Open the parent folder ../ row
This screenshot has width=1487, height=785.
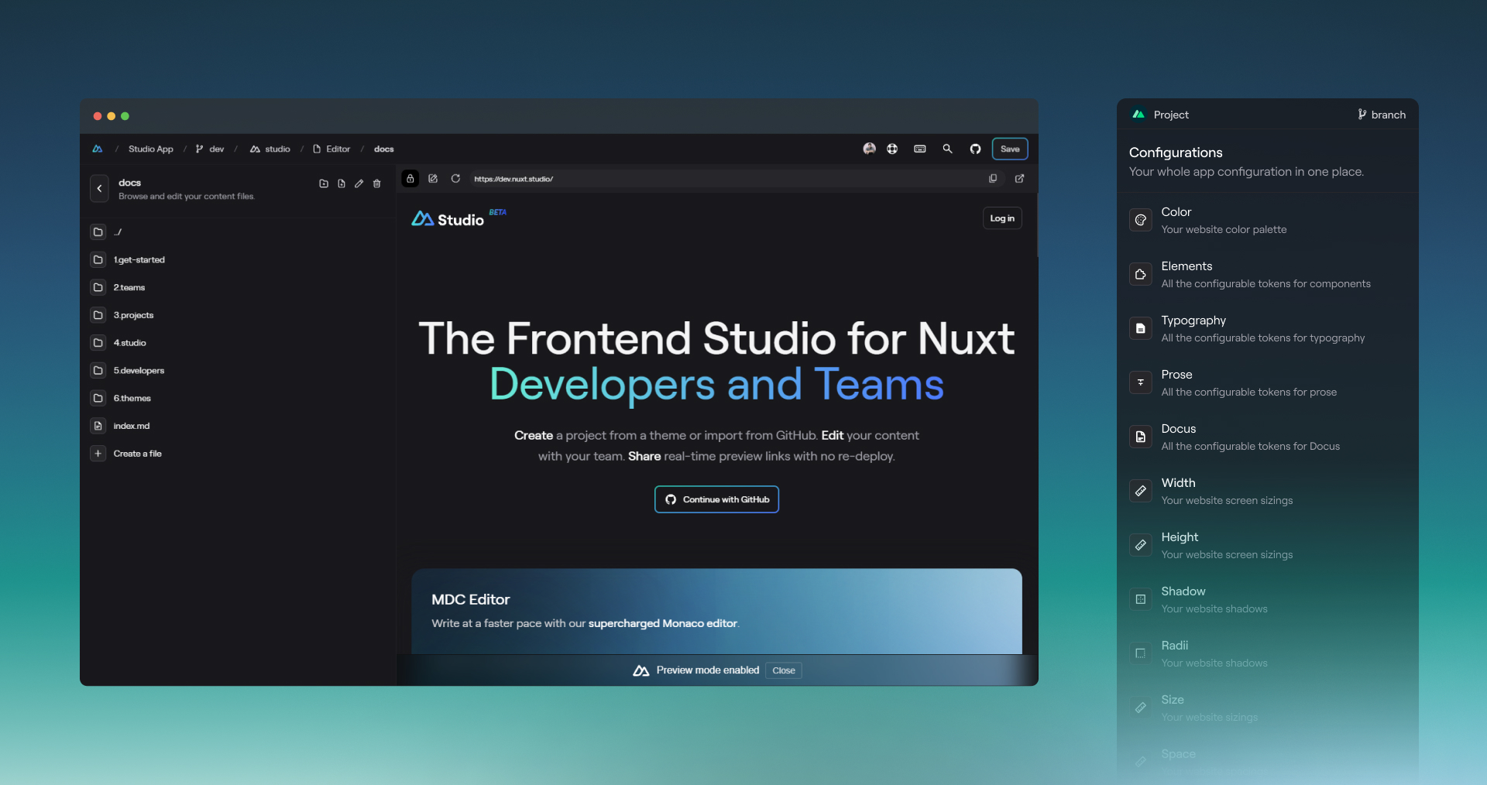tap(239, 231)
